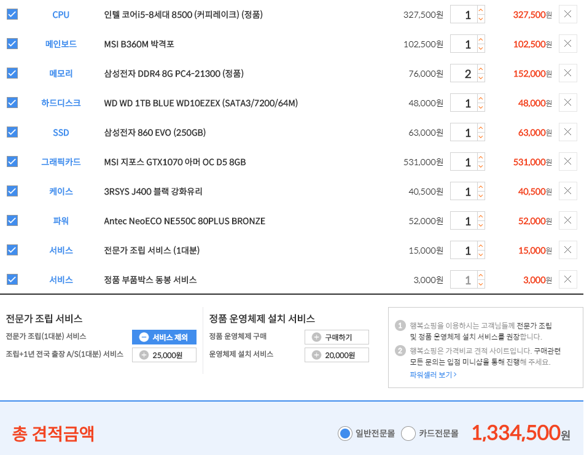Screen dimensions: 584x455
Task: Remove the Antec power supply row
Action: [x=567, y=220]
